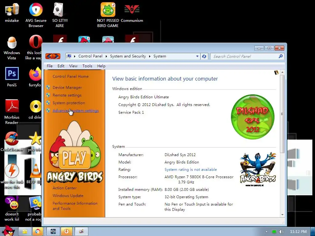Click the scrollbar down arrow
The height and width of the screenshot is (236, 315).
(282, 215)
